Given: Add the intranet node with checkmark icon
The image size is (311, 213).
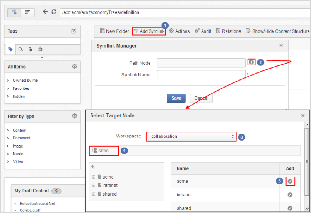Looking at the screenshot, I should tap(290, 195).
